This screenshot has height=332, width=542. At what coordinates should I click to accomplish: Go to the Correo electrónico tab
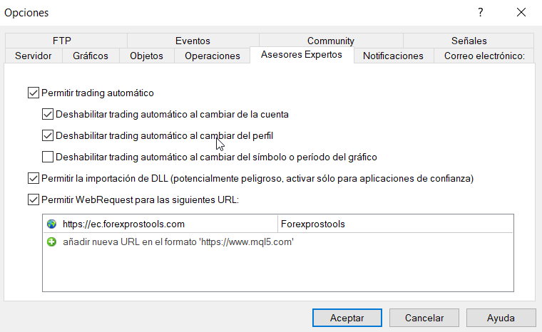(x=484, y=56)
